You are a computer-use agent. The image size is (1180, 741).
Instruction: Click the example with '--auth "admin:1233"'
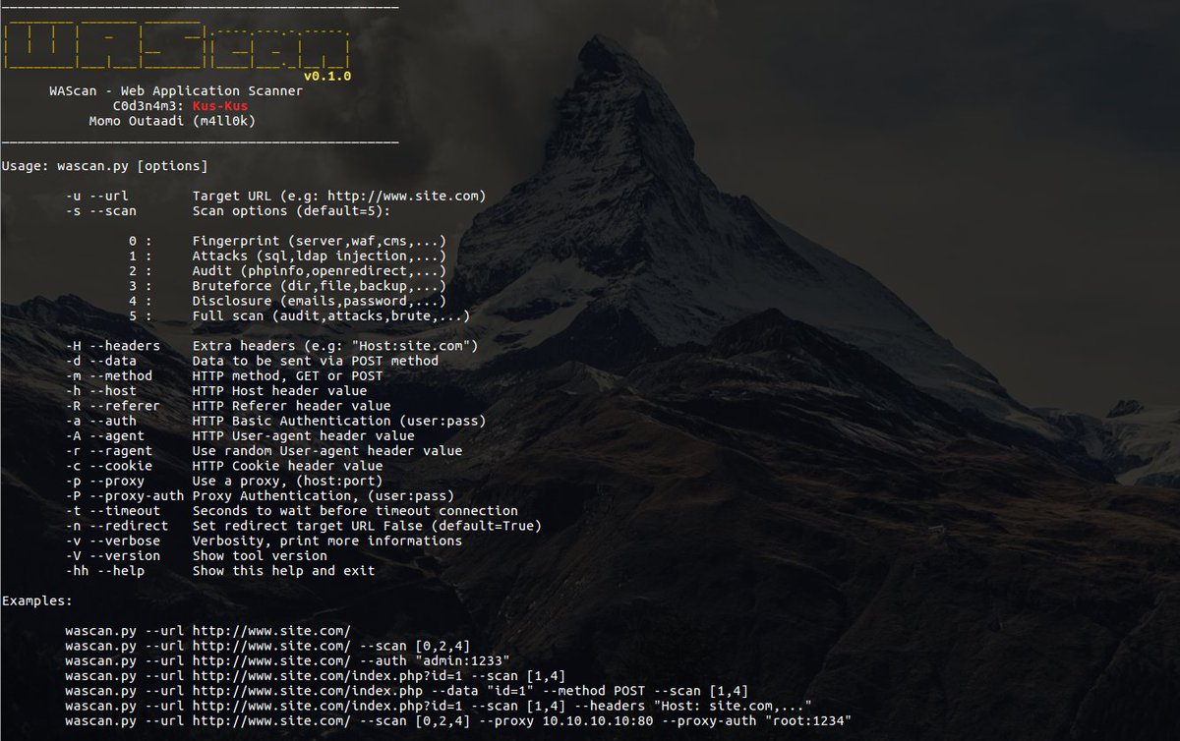coord(287,660)
